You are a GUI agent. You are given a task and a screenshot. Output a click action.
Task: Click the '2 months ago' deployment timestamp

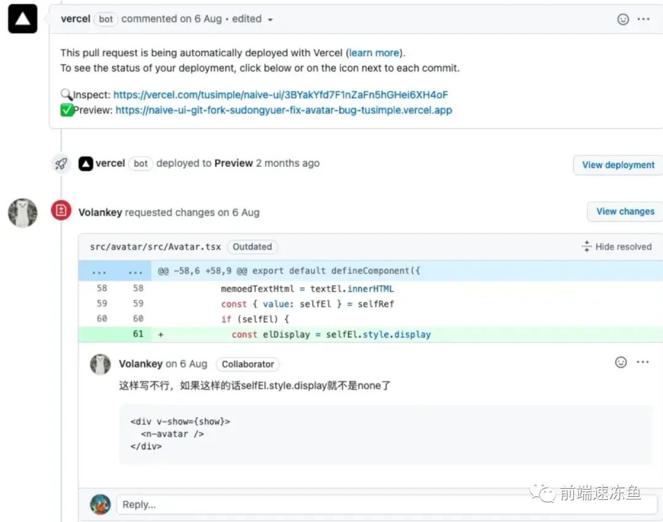pyautogui.click(x=287, y=163)
